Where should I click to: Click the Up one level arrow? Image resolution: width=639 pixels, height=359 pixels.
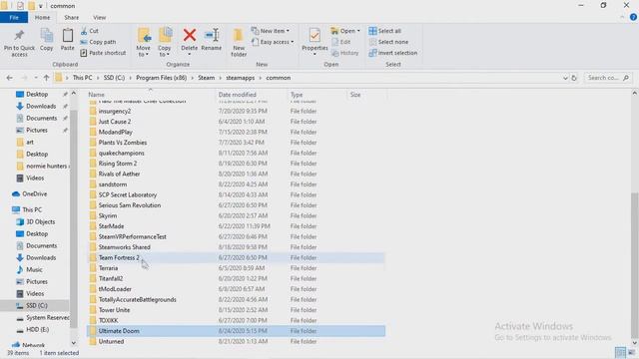click(46, 78)
